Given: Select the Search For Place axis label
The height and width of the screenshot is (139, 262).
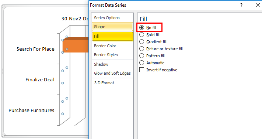Looking at the screenshot, I should pos(35,49).
